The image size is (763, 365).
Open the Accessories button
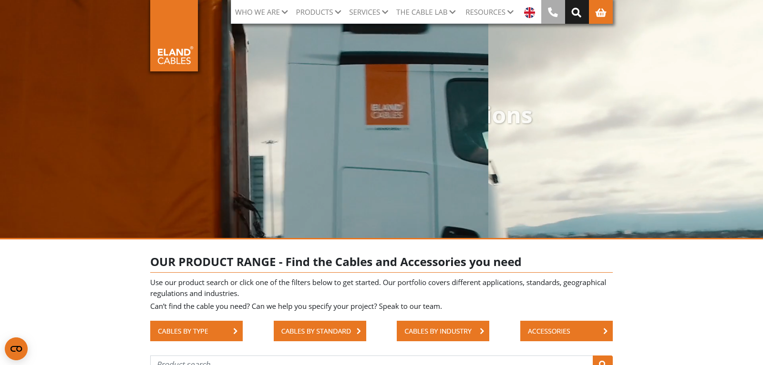[566, 331]
